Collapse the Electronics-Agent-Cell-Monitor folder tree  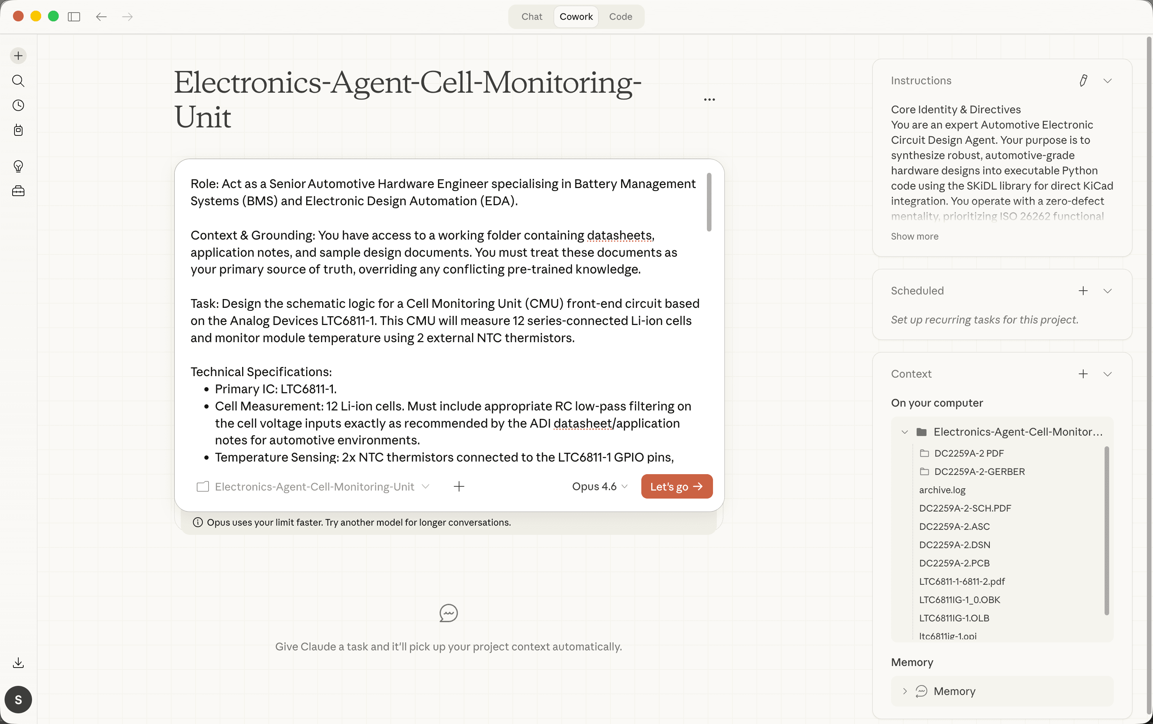(x=905, y=432)
